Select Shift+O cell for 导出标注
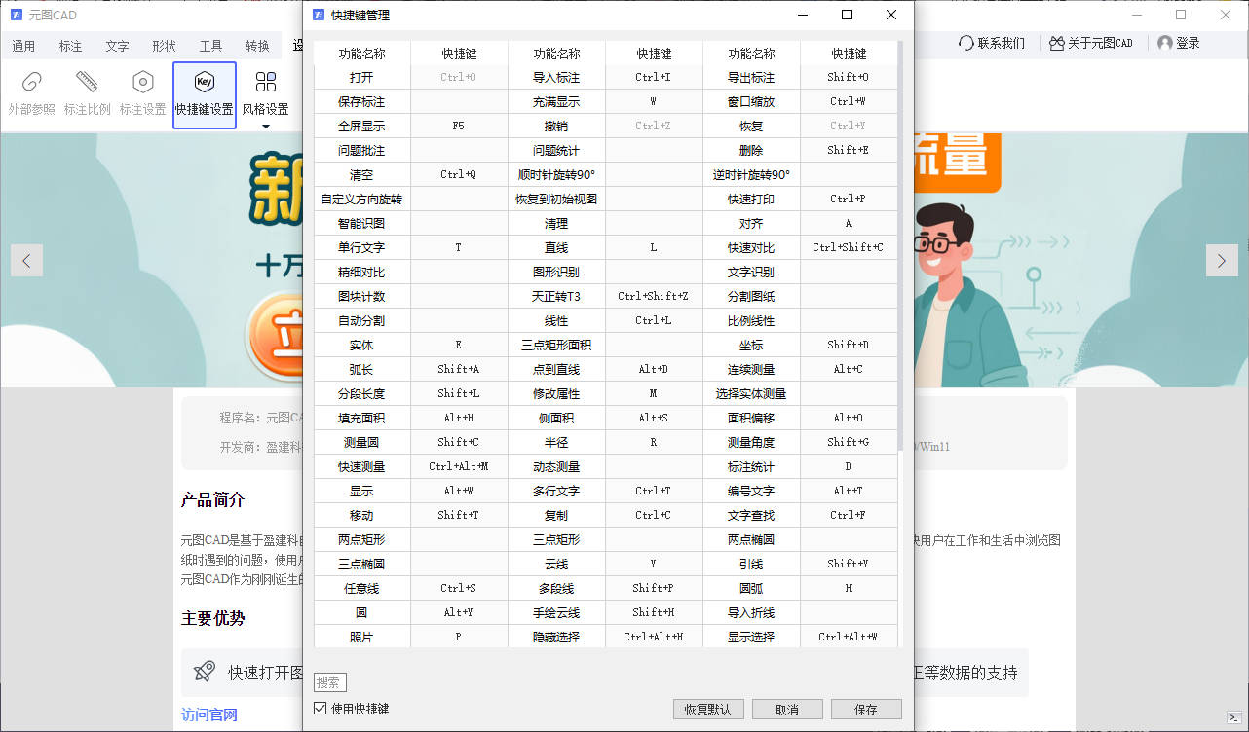Image resolution: width=1249 pixels, height=732 pixels. [849, 77]
